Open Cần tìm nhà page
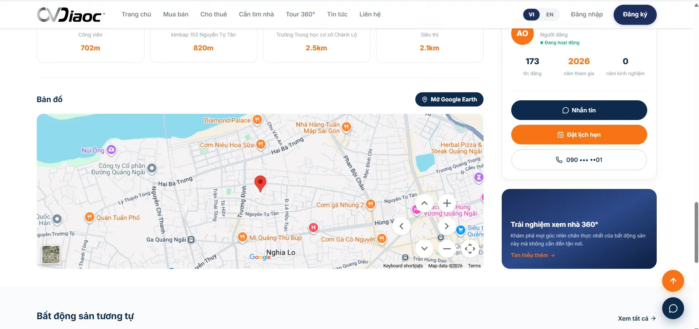Image resolution: width=699 pixels, height=329 pixels. tap(256, 14)
